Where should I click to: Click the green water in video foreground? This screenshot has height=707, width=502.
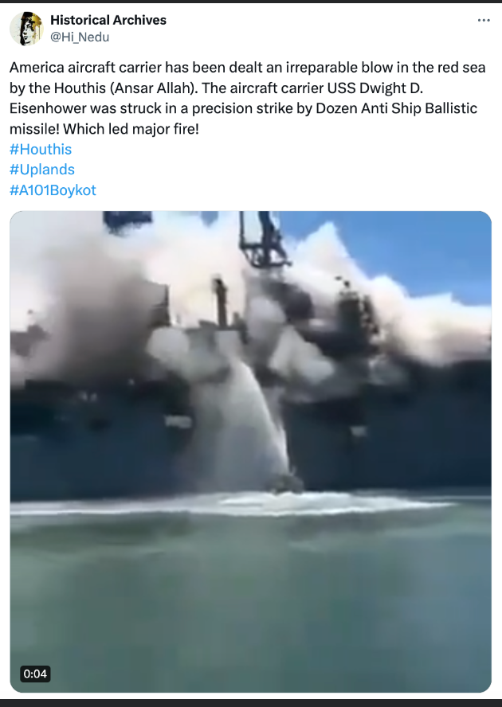[250, 600]
